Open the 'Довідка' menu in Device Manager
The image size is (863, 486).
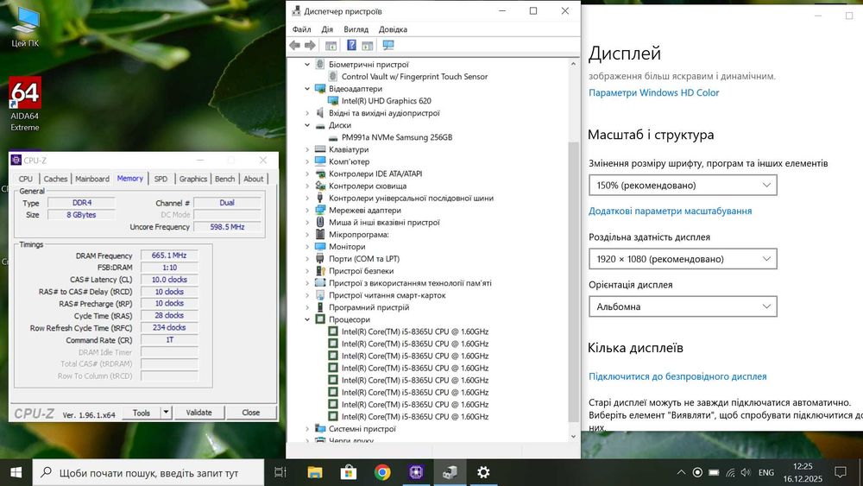(x=393, y=29)
